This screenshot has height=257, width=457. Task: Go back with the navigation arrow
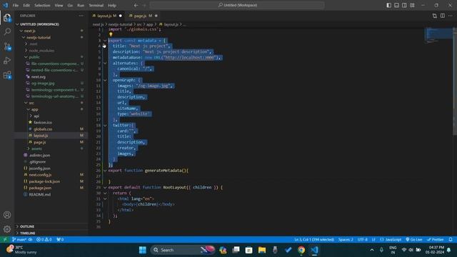coord(136,5)
